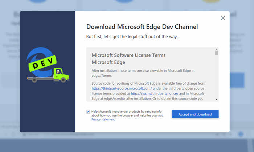Image resolution: width=254 pixels, height=152 pixels.
Task: Click the Microsoft Software License Terms heading
Action: click(128, 55)
